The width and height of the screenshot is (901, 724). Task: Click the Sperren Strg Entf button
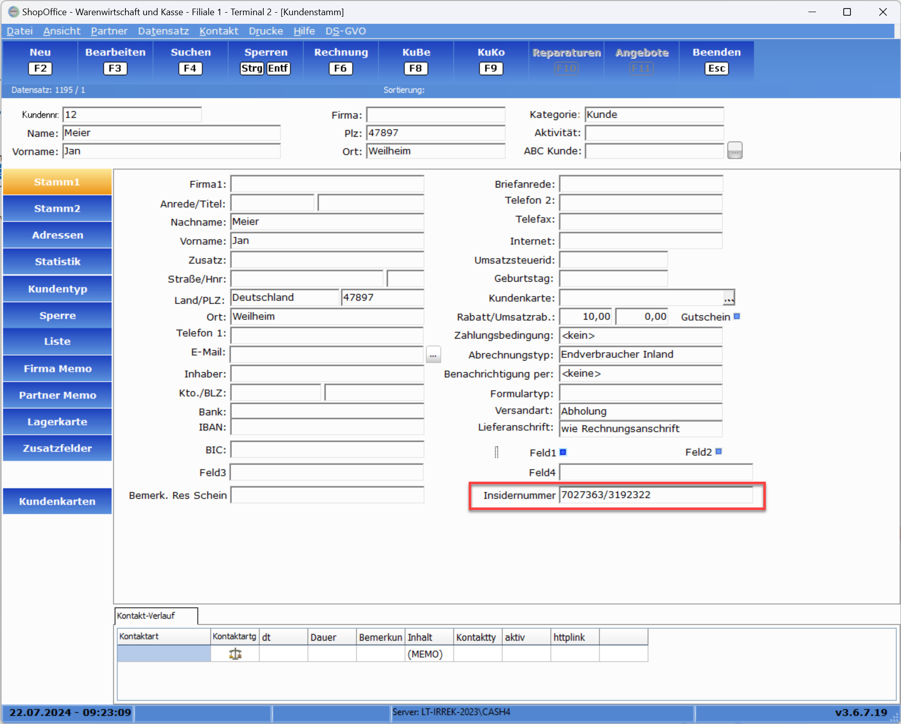266,61
